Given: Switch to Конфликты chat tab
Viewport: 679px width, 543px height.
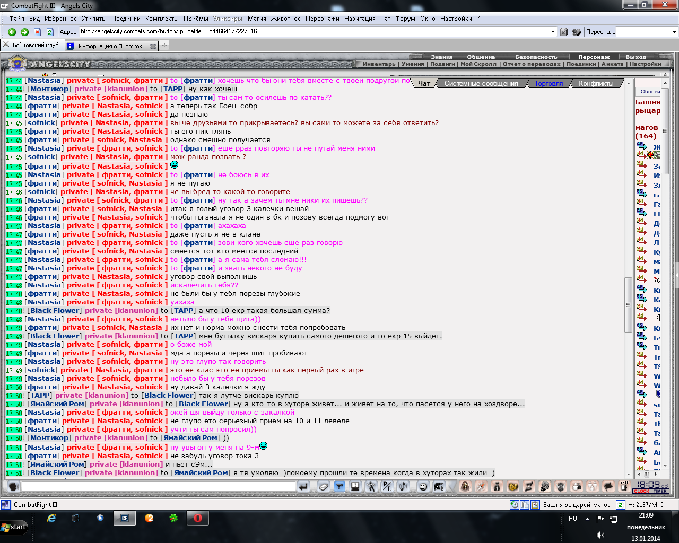Looking at the screenshot, I should click(x=596, y=84).
